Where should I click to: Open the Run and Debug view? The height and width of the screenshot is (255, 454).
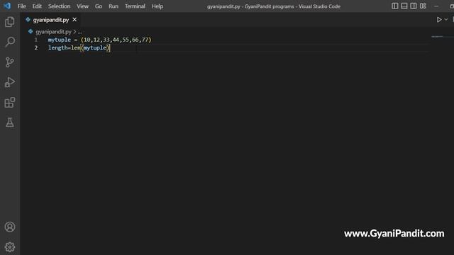pyautogui.click(x=9, y=82)
